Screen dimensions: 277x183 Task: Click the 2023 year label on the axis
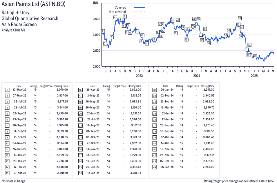pos(139,76)
